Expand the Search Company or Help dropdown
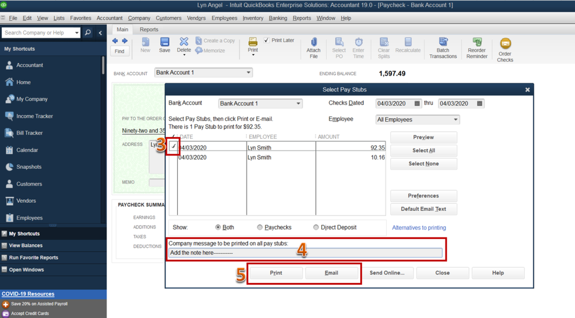This screenshot has height=318, width=575. pyautogui.click(x=77, y=33)
